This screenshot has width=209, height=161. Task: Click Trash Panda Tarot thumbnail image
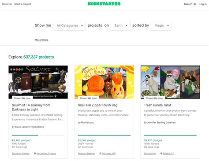click(x=170, y=82)
